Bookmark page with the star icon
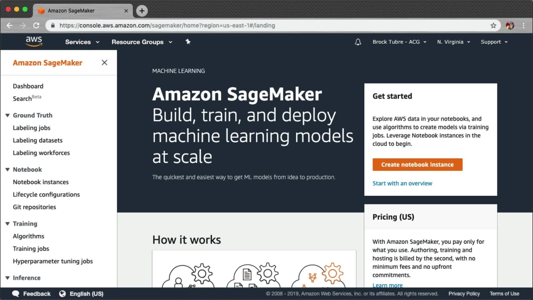The image size is (533, 300). click(x=493, y=26)
